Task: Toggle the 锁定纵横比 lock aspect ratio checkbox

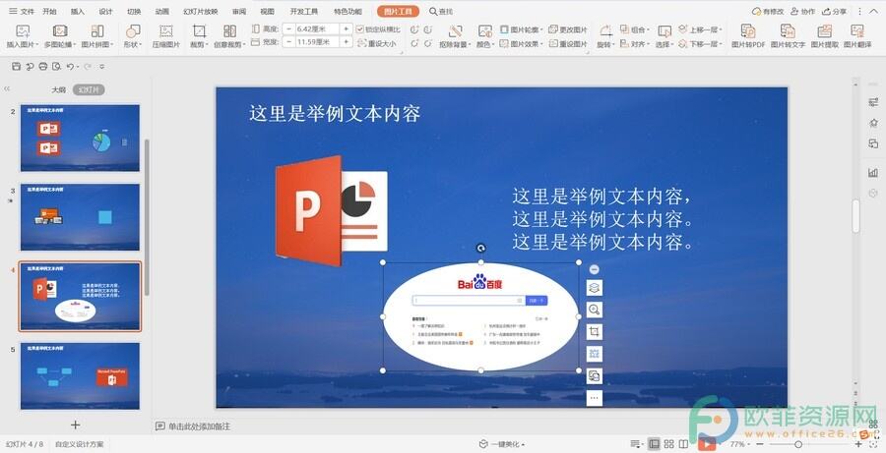Action: [360, 29]
